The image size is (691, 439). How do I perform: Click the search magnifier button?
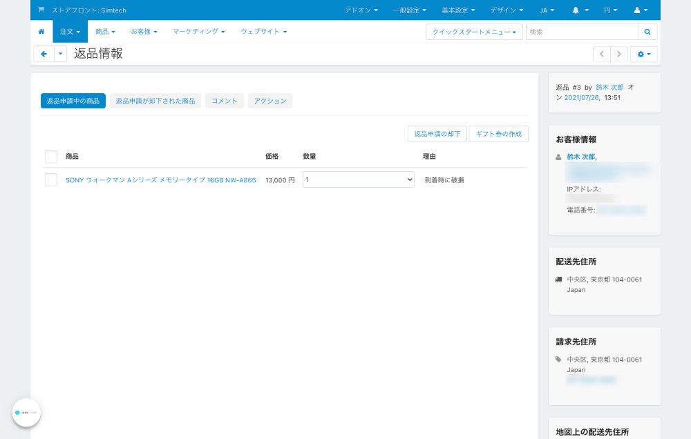647,32
